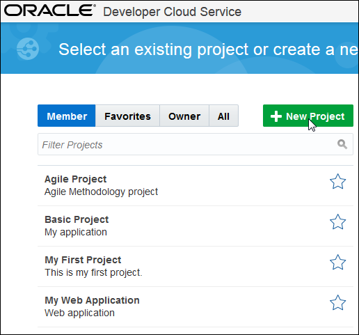Open the Agile Project link
This screenshot has width=359, height=335.
[75, 179]
